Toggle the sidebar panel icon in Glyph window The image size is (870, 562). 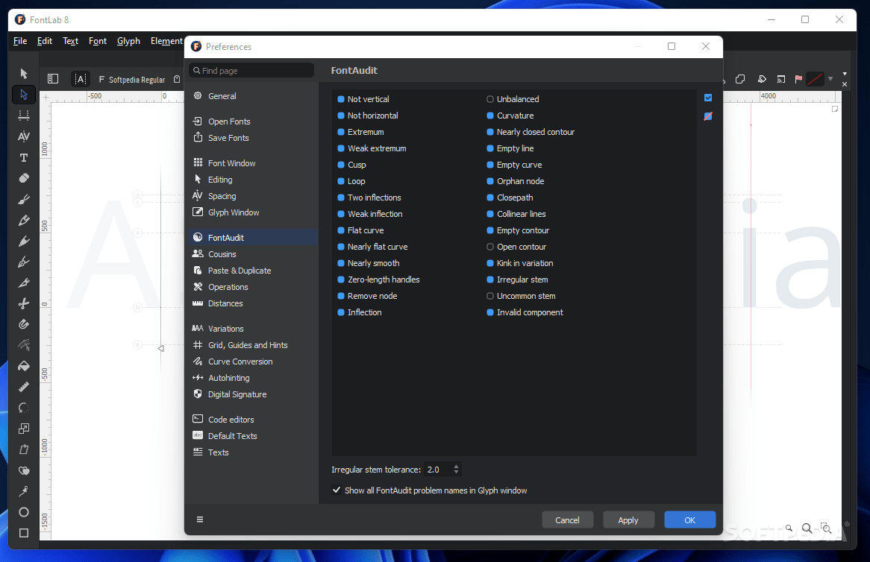[x=53, y=79]
